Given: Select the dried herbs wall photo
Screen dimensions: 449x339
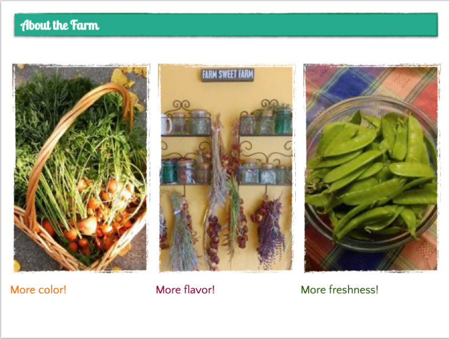Looking at the screenshot, I should click(226, 168).
